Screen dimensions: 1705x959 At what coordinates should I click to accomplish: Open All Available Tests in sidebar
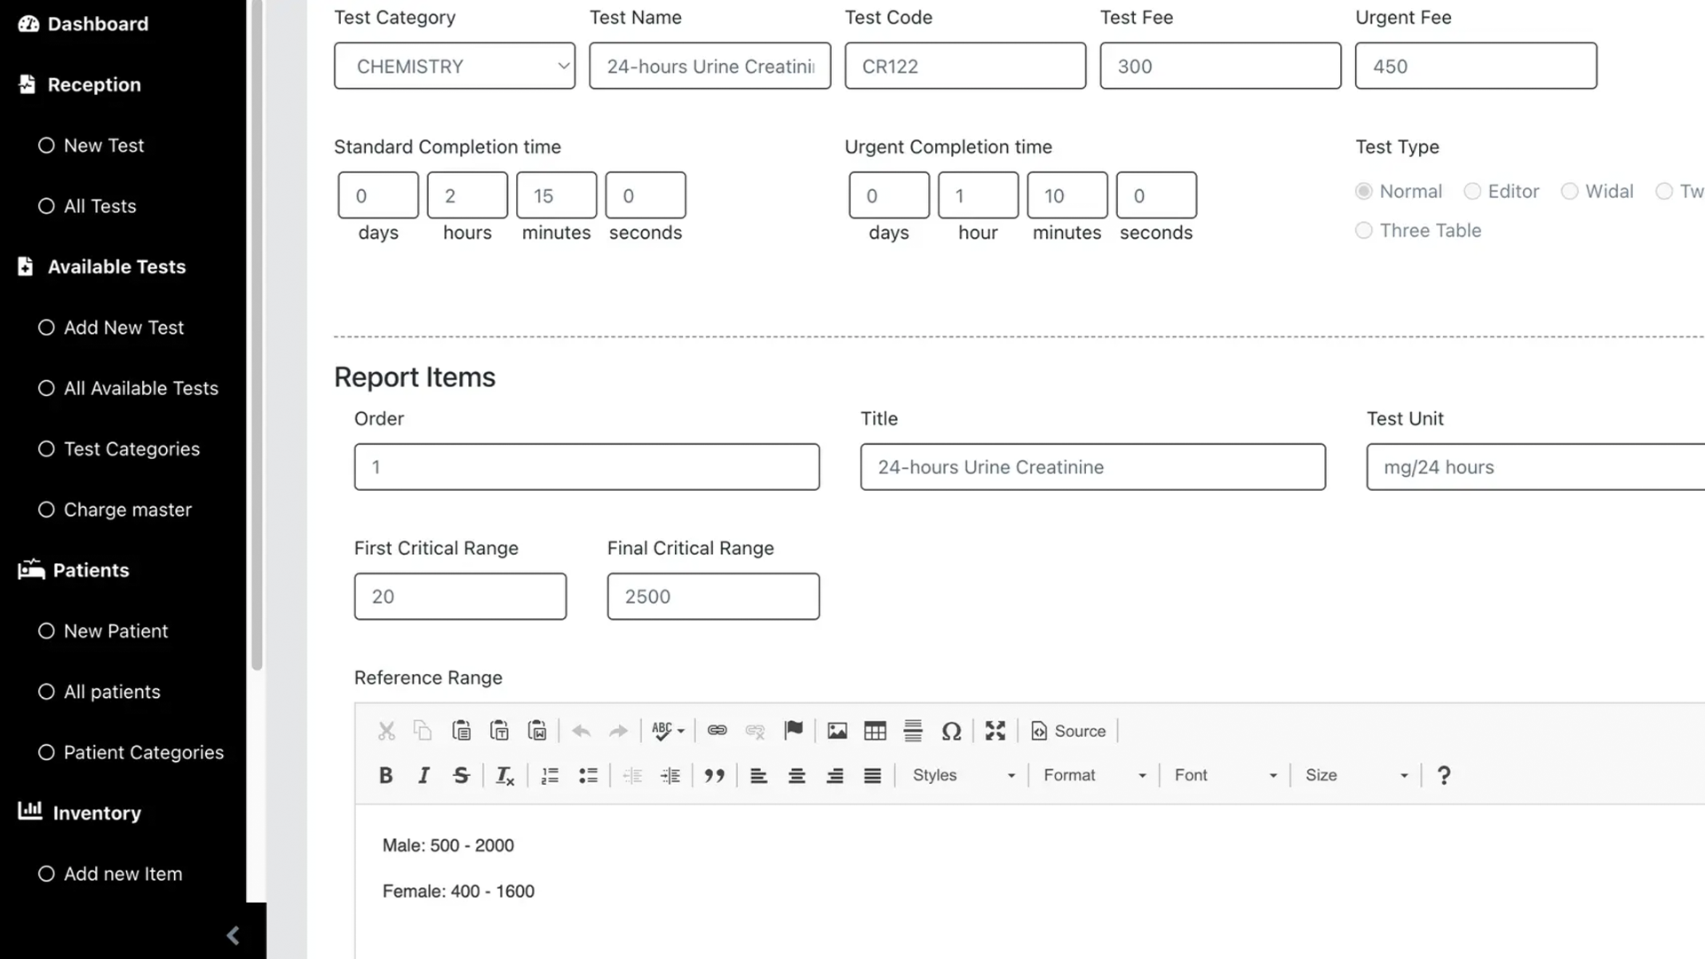pyautogui.click(x=140, y=388)
